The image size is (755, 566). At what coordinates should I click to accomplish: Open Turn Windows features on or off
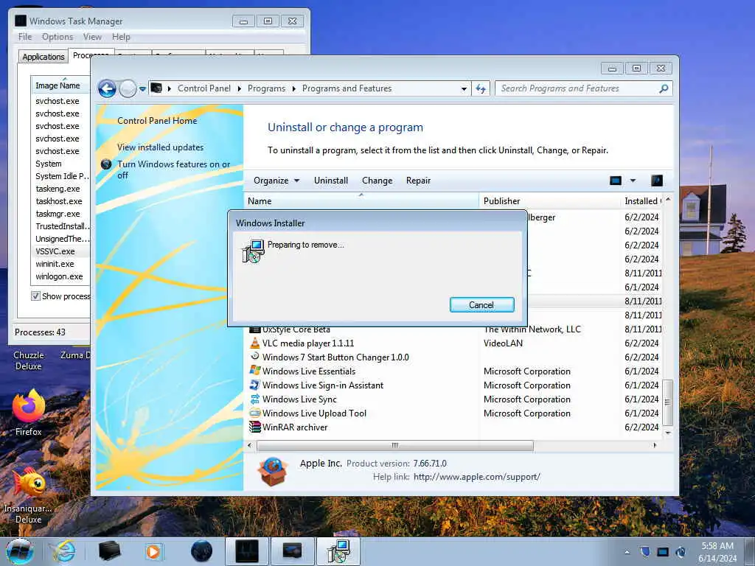174,170
